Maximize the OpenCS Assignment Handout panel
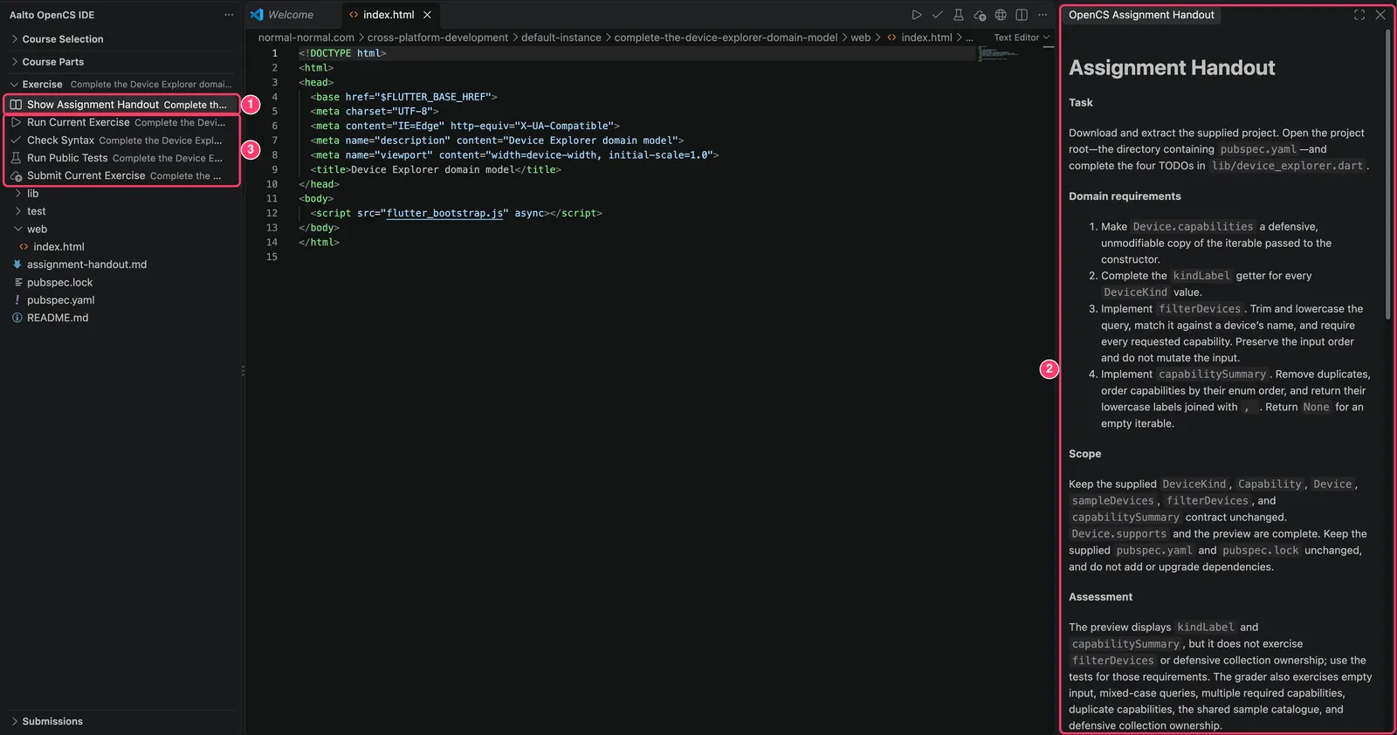The height and width of the screenshot is (735, 1397). click(1359, 15)
